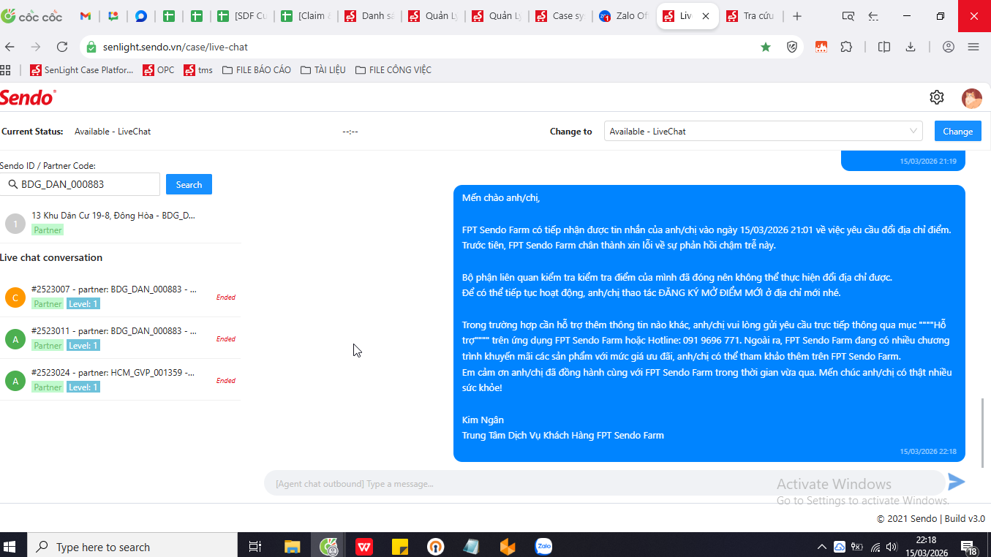Open conversation #2523011
Screen dimensions: 991x557
[x=120, y=338]
